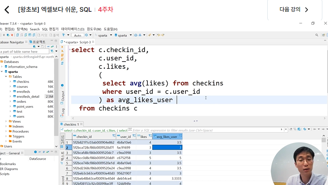The image size is (328, 185).
Task: Click editor settings gear in gutter
Action: 62,85
